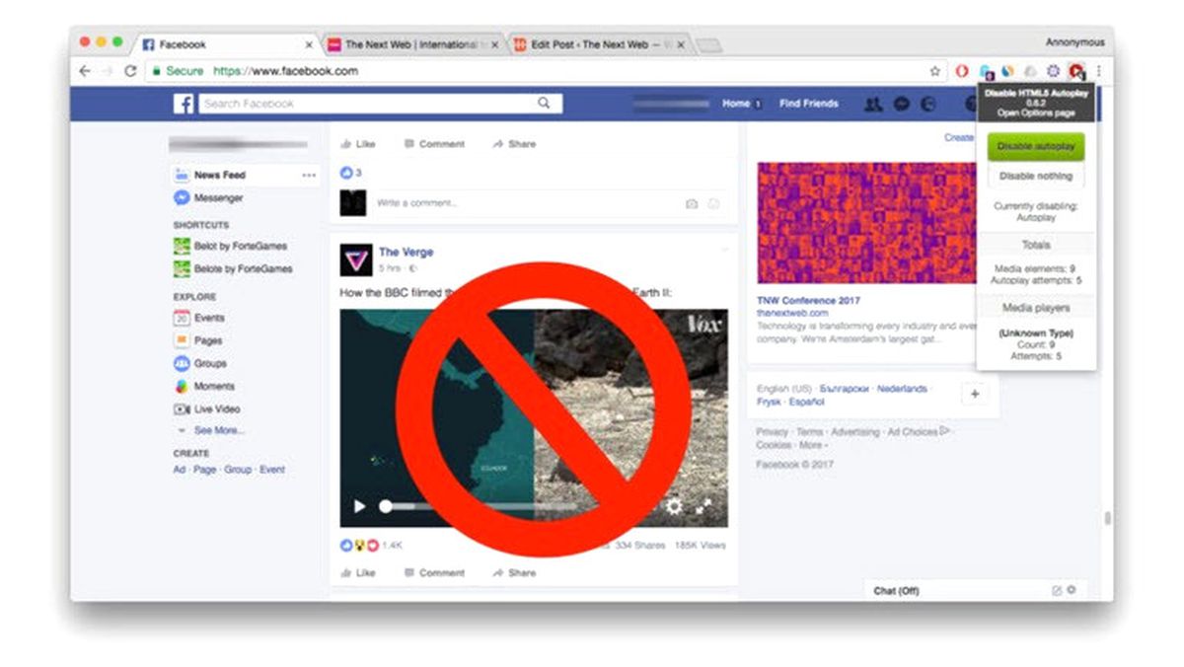Image resolution: width=1184 pixels, height=667 pixels.
Task: Open Belote by ForteGames shortcut
Action: 233,268
